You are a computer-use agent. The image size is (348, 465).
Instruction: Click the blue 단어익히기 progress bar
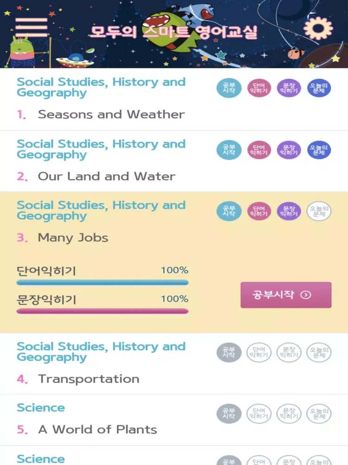(x=102, y=282)
